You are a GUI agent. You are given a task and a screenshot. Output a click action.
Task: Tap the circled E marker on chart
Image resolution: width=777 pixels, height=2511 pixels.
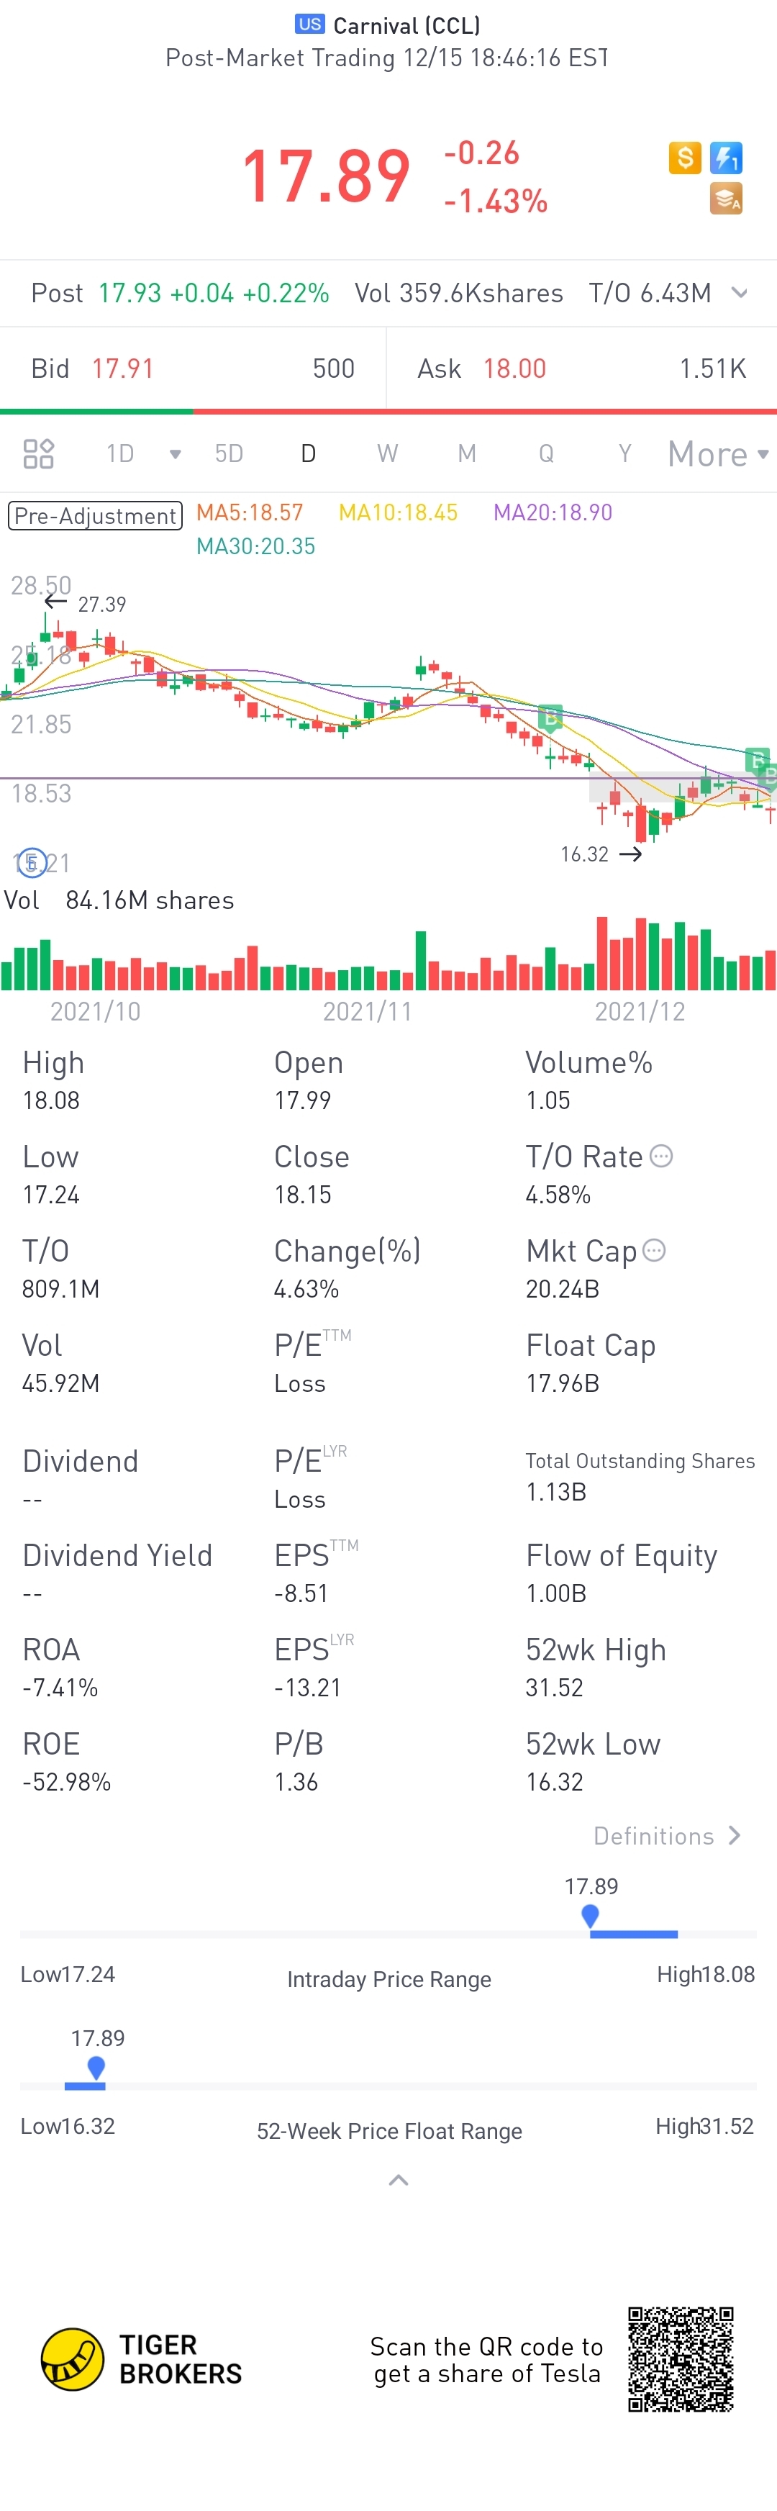tap(31, 861)
